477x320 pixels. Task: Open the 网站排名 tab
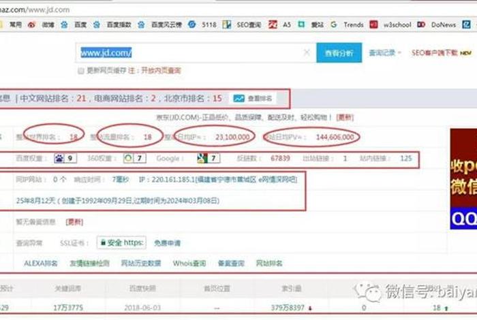pyautogui.click(x=269, y=263)
